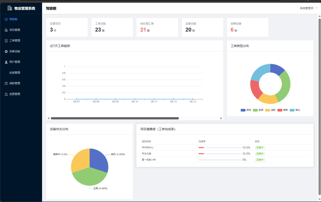Click the 消防管理 kit icon
The height and width of the screenshot is (202, 321).
coord(6,84)
